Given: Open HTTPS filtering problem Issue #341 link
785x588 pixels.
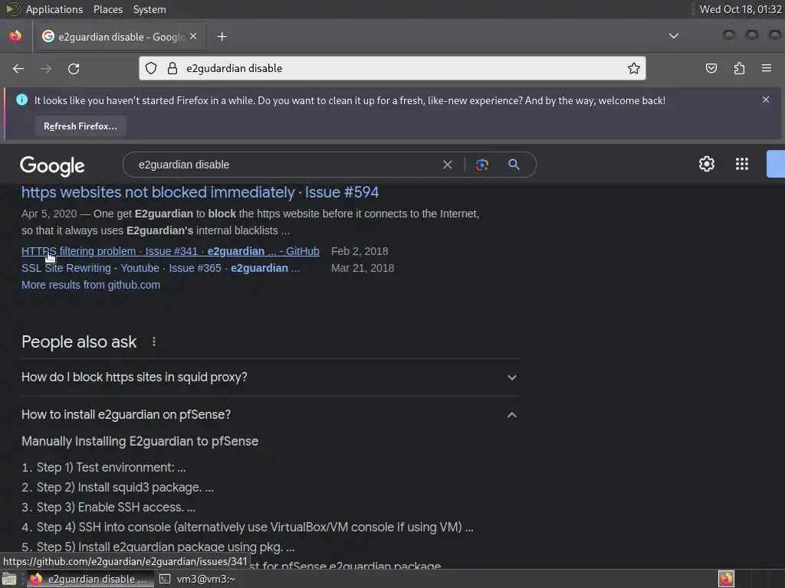Looking at the screenshot, I should [x=170, y=251].
